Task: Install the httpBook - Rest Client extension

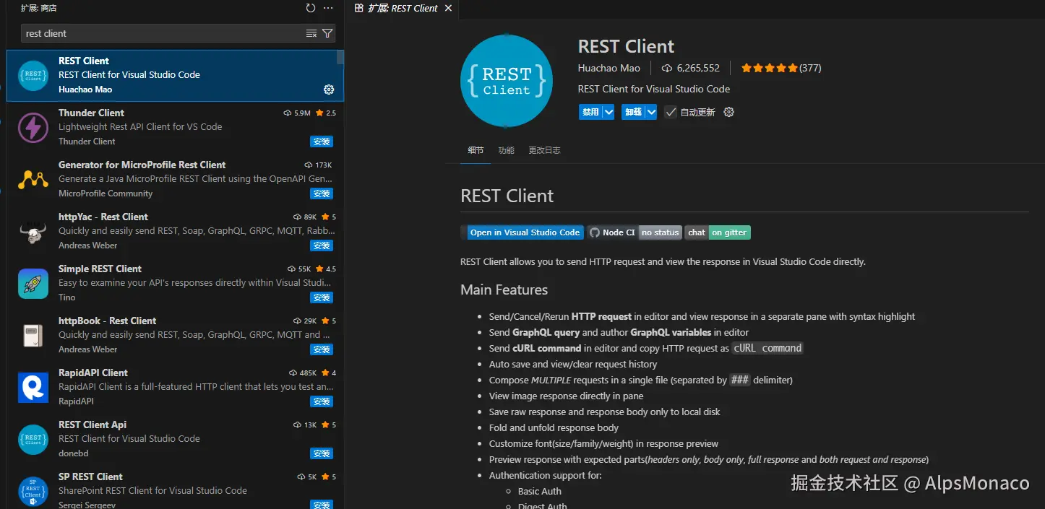Action: point(321,349)
